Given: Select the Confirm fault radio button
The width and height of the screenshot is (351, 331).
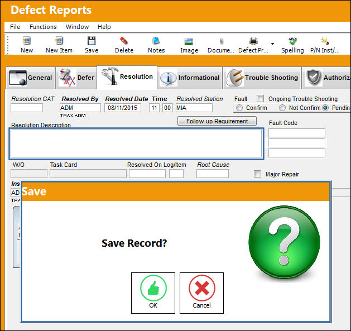Looking at the screenshot, I should [x=239, y=108].
